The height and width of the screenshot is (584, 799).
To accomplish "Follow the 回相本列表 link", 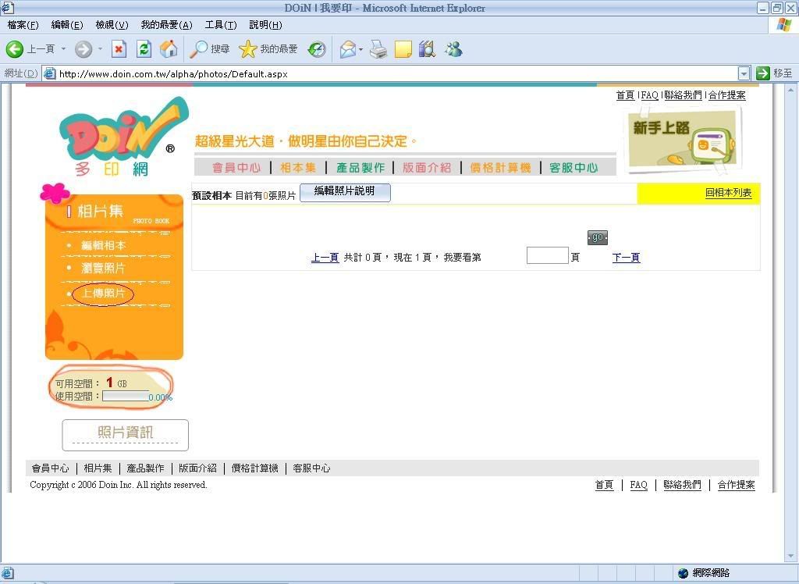I will coord(728,193).
